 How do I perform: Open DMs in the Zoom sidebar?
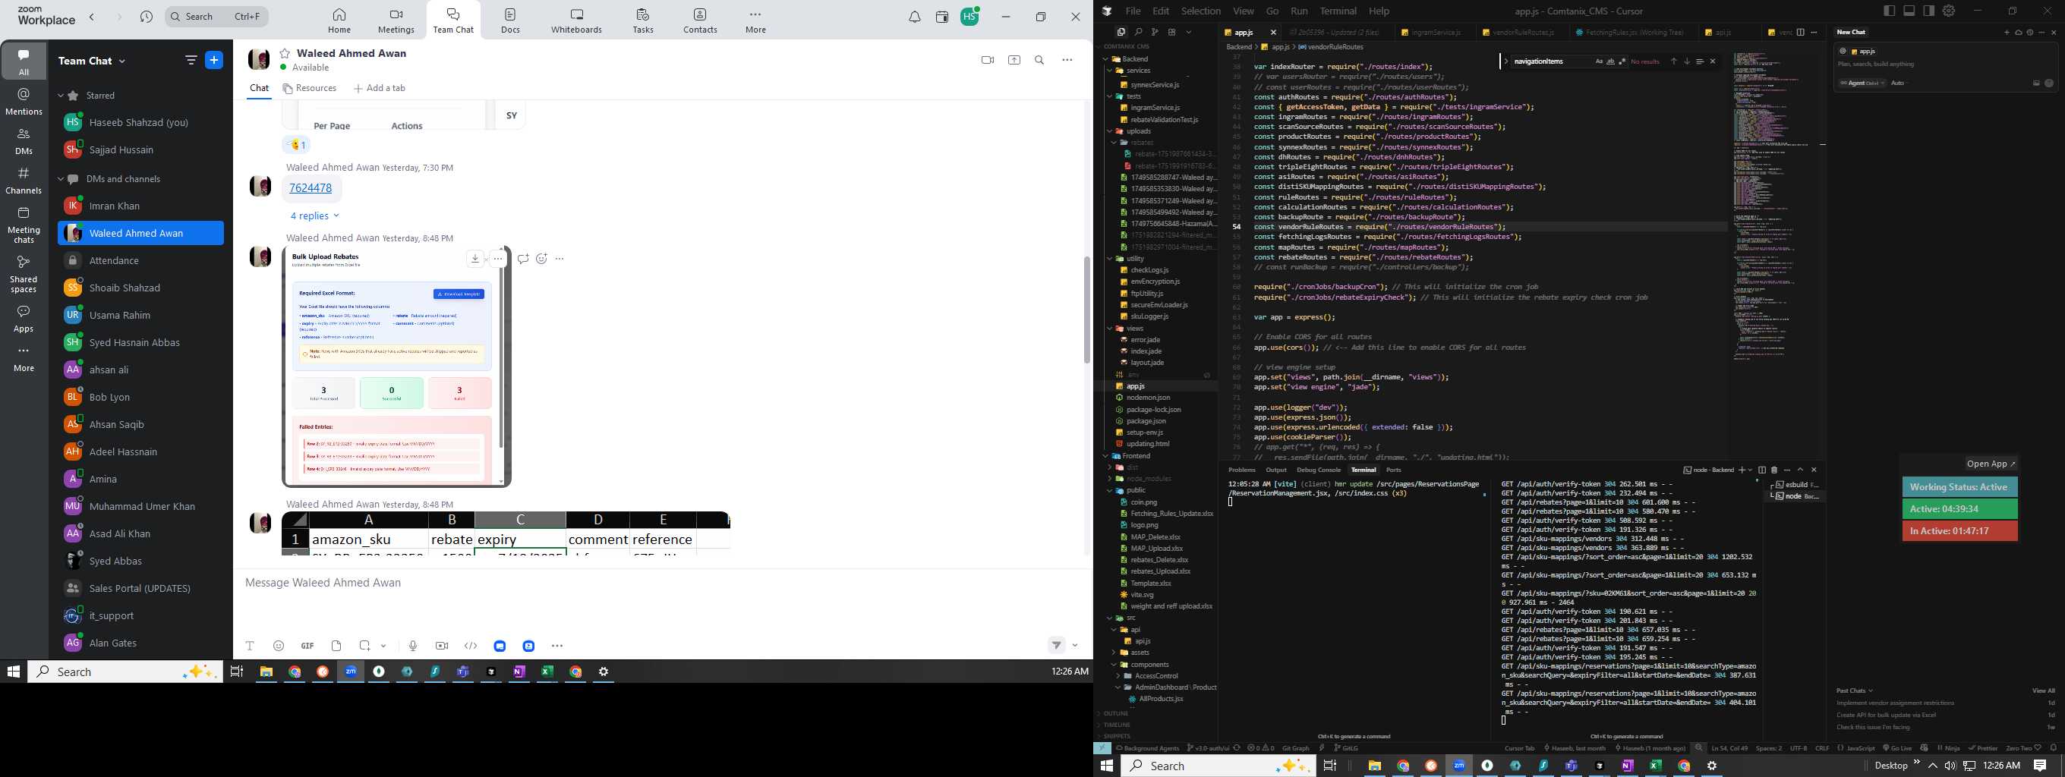click(x=24, y=142)
